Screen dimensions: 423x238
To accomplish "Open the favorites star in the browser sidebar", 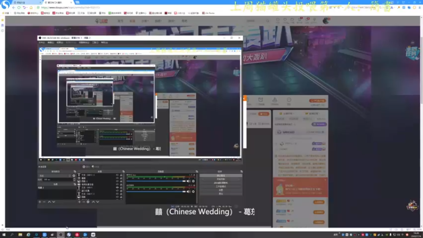I will [x=3, y=20].
